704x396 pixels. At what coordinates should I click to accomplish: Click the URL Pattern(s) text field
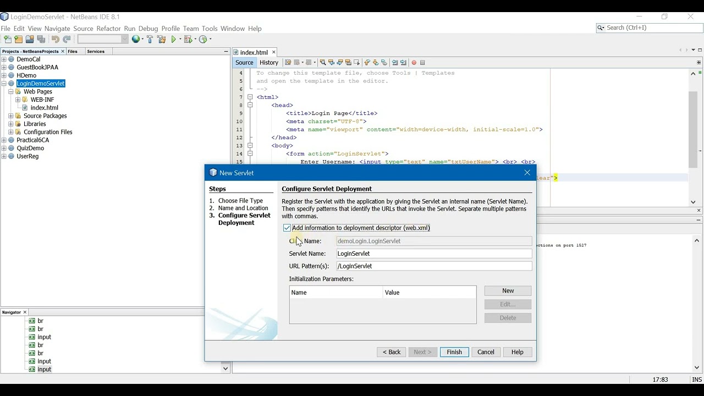tap(435, 266)
